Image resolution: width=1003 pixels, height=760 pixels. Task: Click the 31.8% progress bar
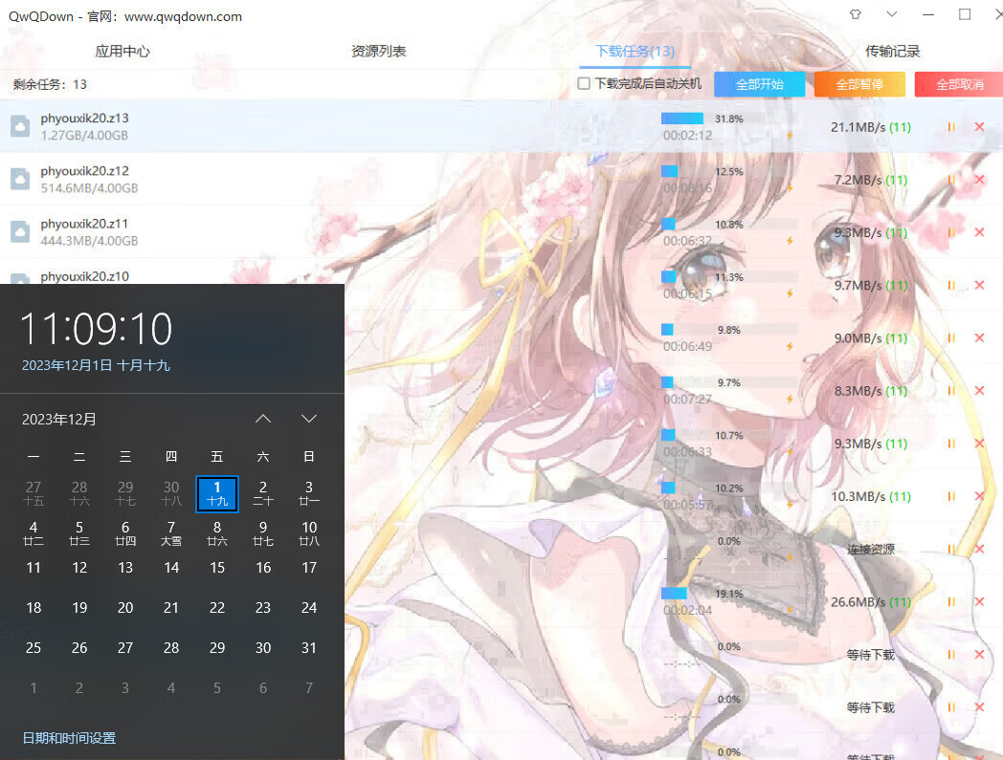point(730,119)
